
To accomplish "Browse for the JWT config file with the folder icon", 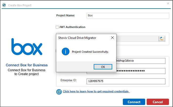I will click(x=162, y=39).
